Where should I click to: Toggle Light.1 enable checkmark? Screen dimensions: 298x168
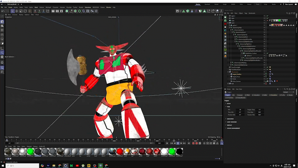click(268, 16)
